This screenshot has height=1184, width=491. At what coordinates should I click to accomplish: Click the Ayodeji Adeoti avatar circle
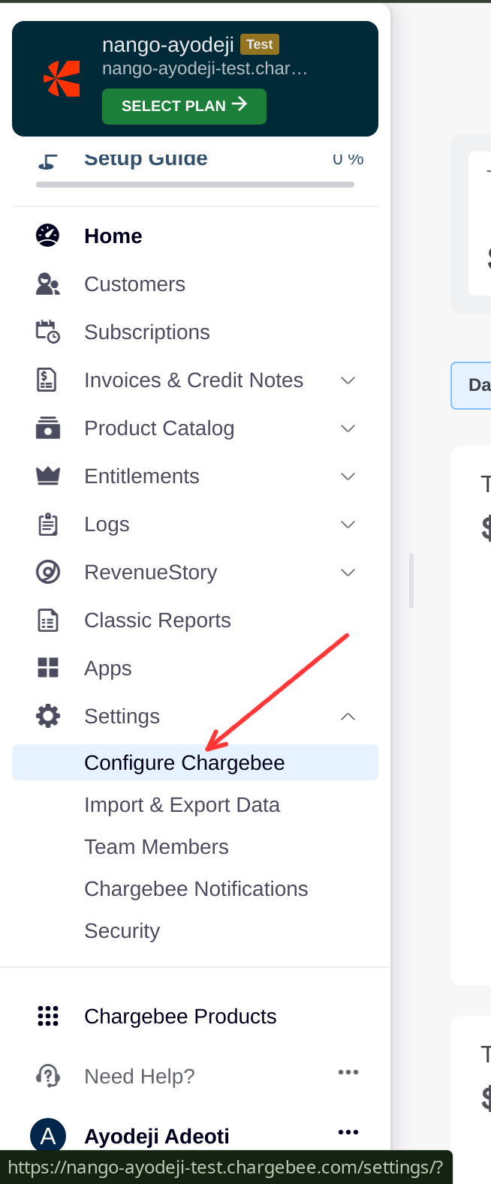coord(48,1136)
